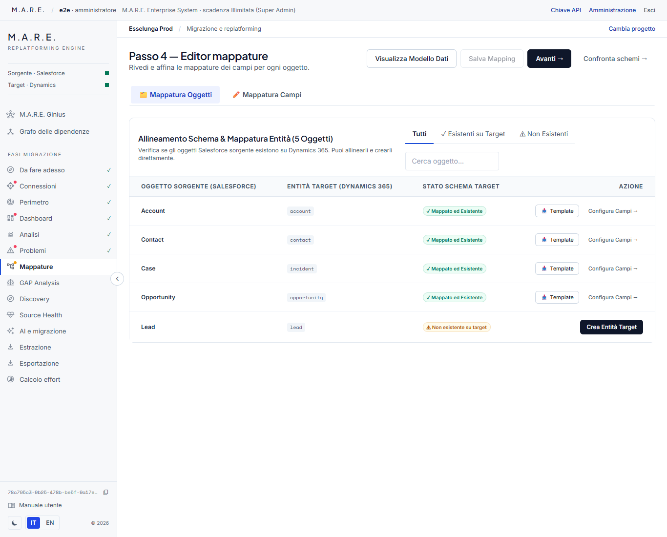Show the Tutti filter tab

[419, 134]
